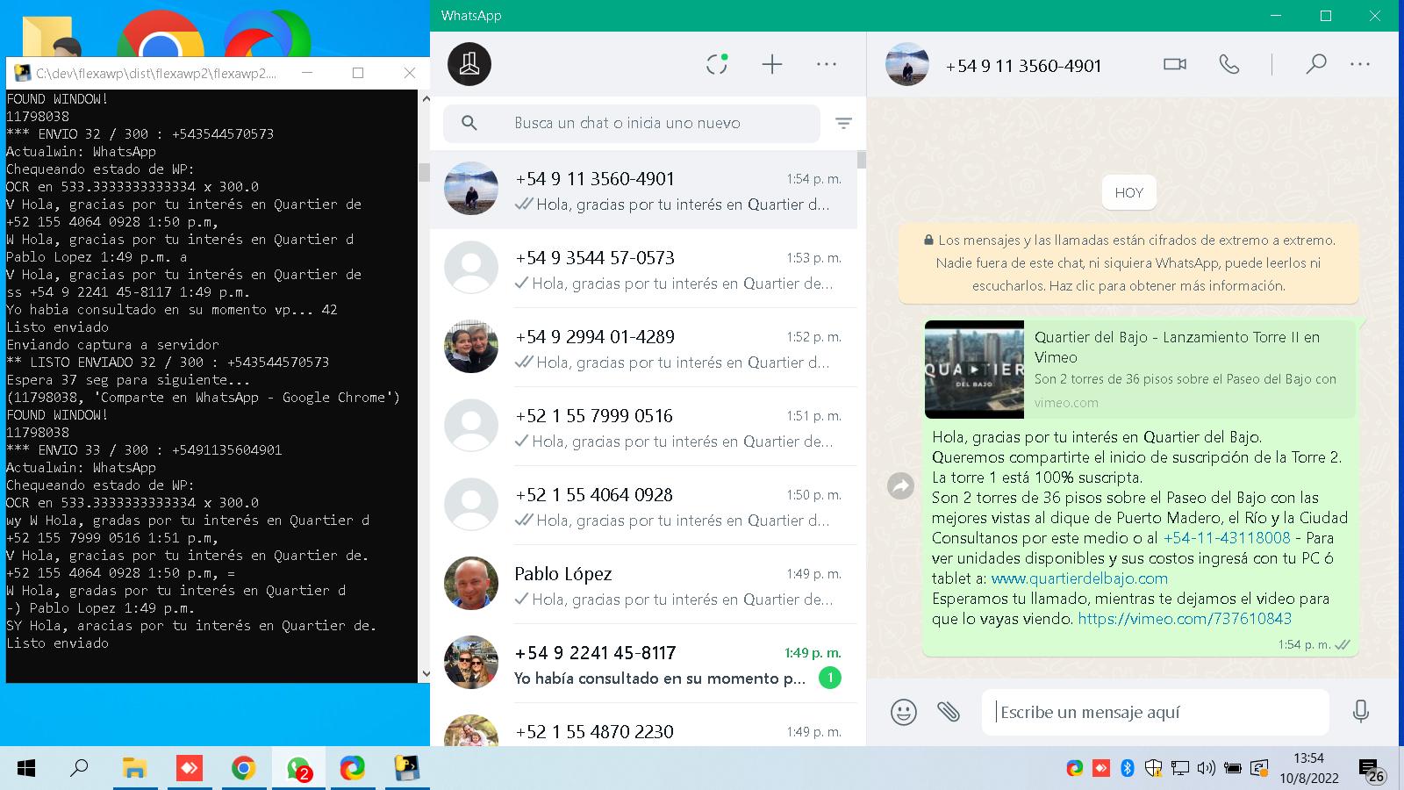Click the Chrome shortcut on the desktop
This screenshot has width=1404, height=790.
click(x=161, y=35)
